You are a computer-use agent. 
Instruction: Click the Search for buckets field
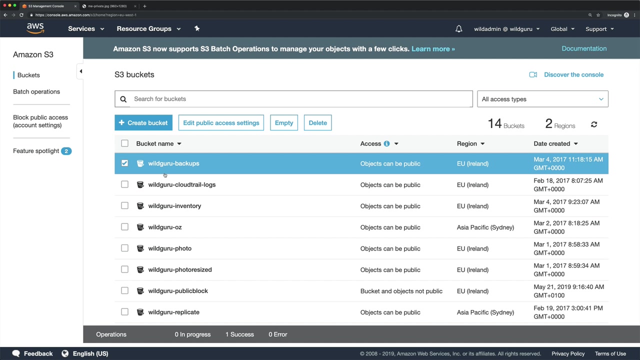click(x=293, y=99)
